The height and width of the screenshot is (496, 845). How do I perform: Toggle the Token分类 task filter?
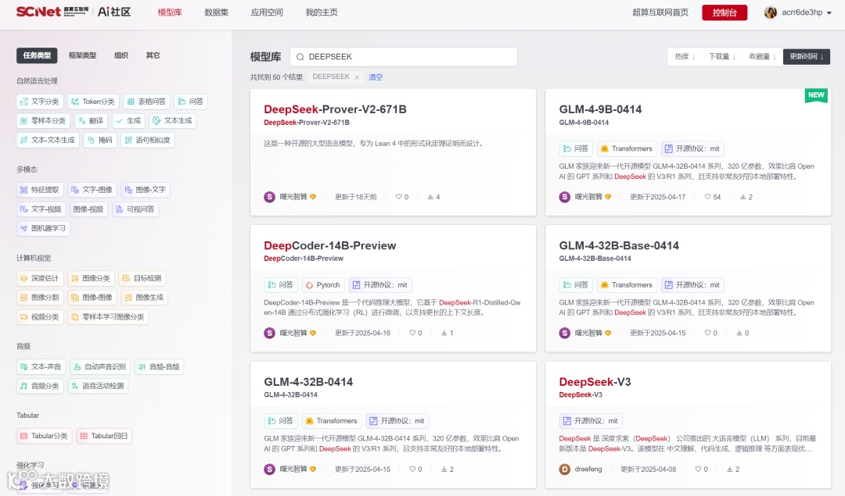pos(93,102)
